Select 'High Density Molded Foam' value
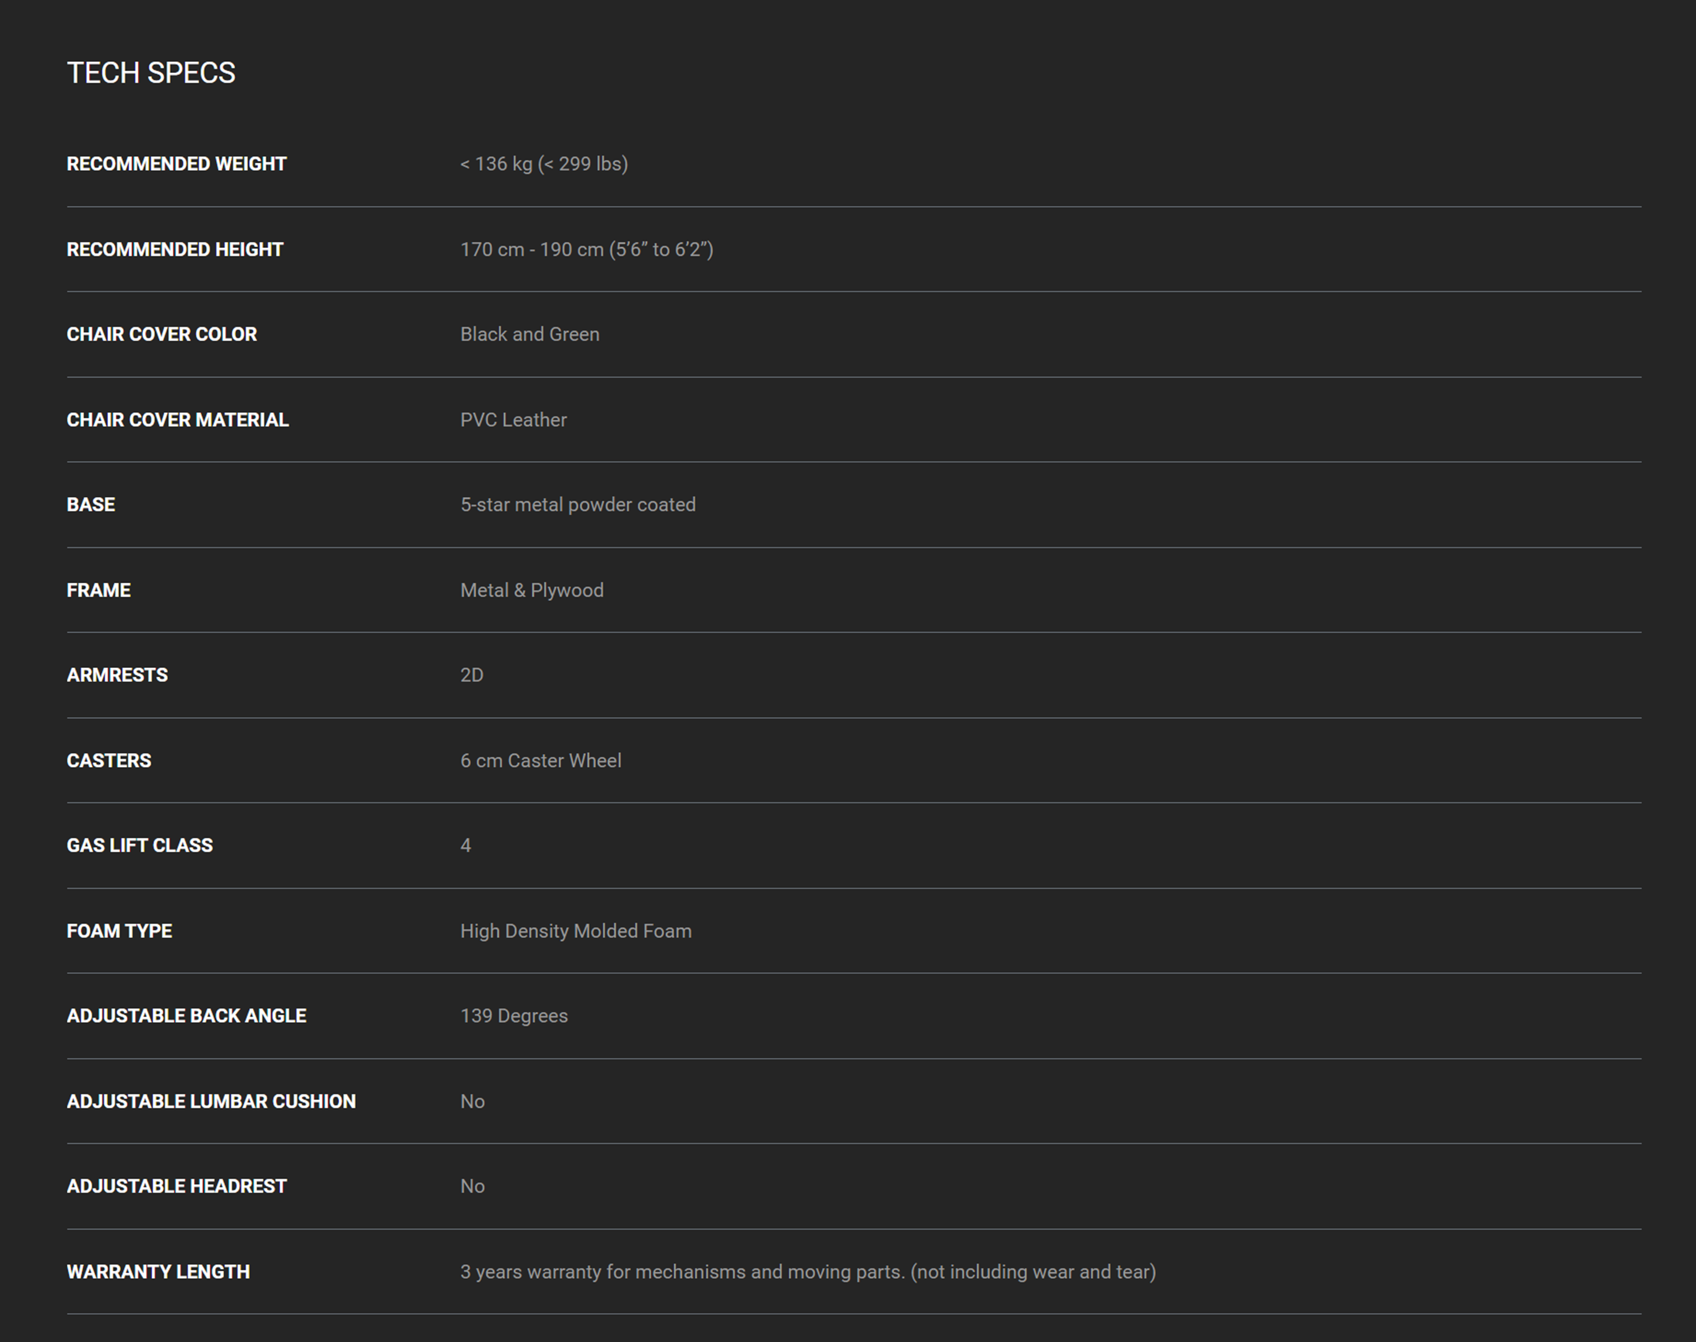This screenshot has width=1696, height=1342. [x=576, y=931]
